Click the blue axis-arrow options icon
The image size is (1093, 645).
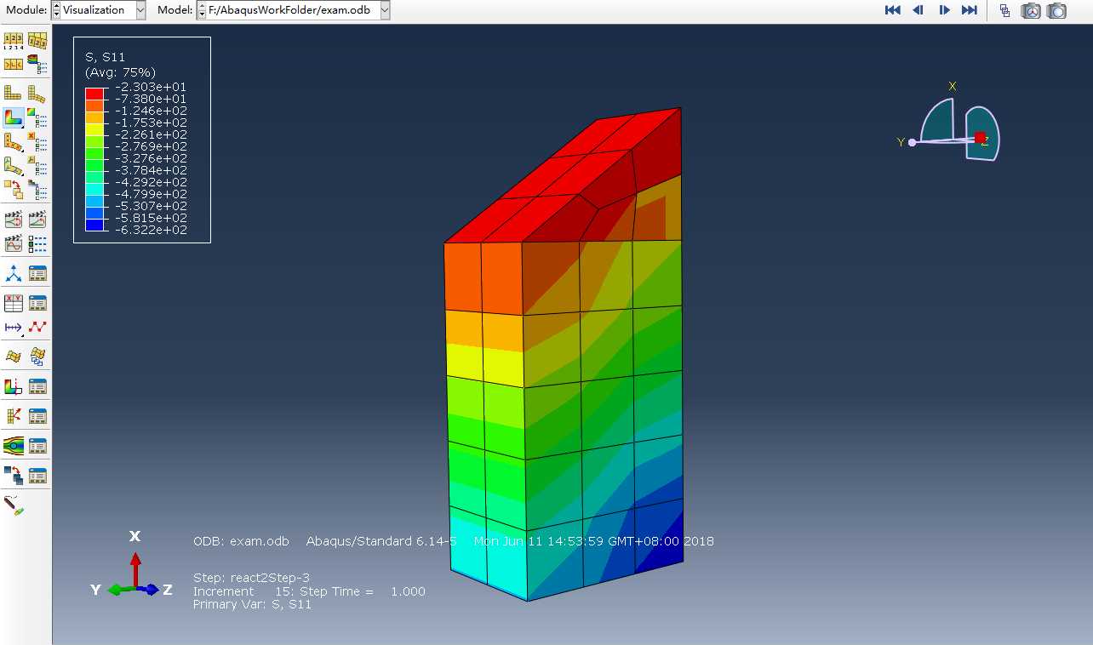point(14,327)
